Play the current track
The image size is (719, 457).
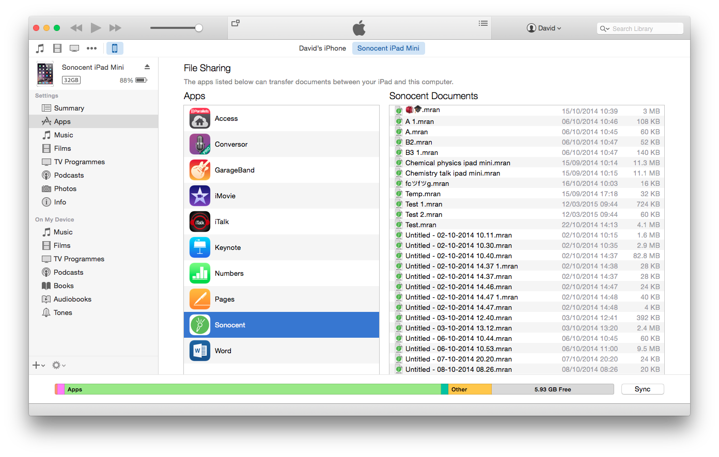[x=96, y=28]
